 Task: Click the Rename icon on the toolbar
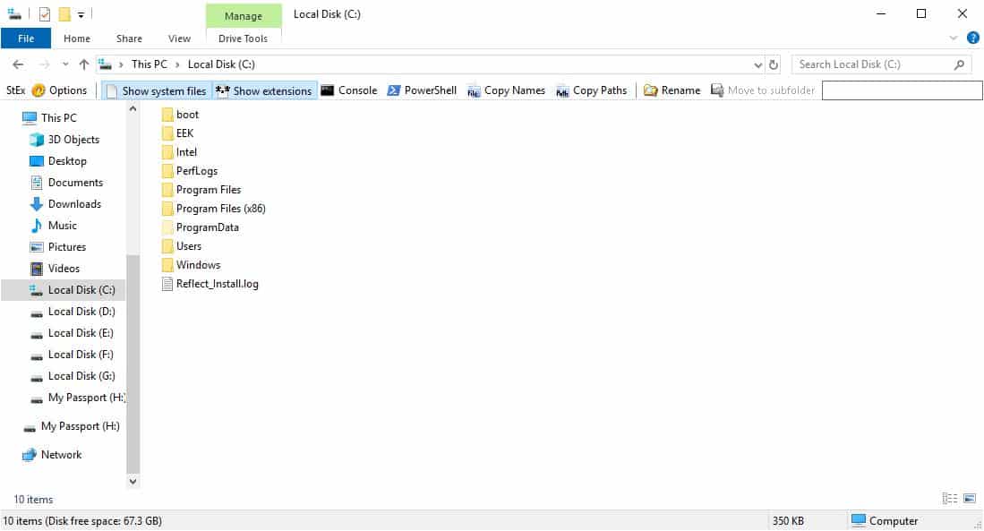point(671,90)
